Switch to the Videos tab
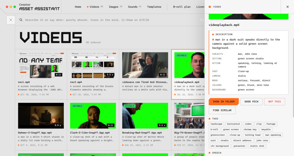Screen dimensions: 294x156 [95, 7]
